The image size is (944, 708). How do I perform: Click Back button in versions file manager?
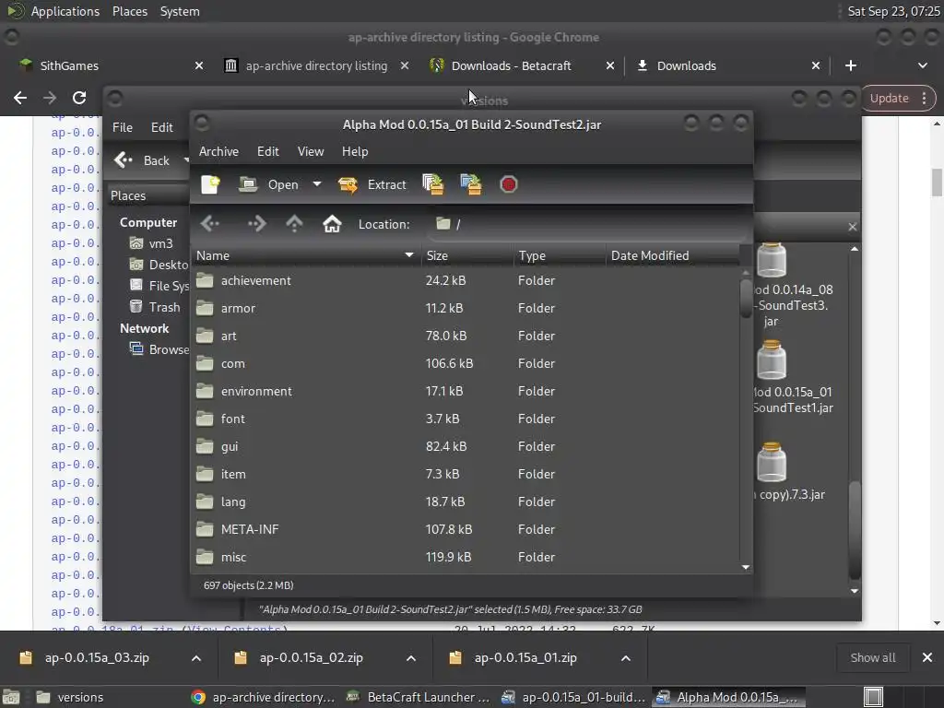(x=143, y=160)
